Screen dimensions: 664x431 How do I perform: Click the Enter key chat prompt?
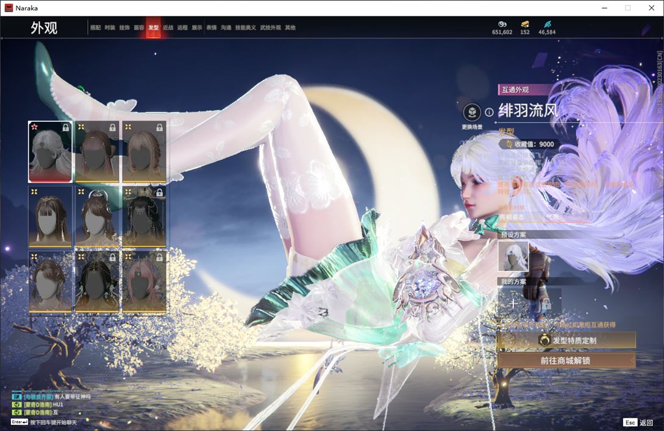click(x=44, y=422)
